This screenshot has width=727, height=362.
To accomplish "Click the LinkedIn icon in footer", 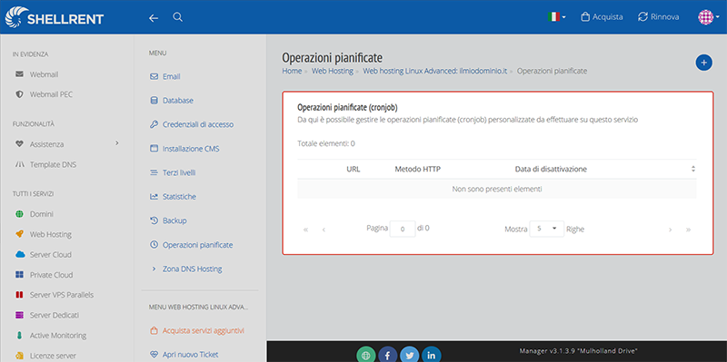I will point(432,355).
